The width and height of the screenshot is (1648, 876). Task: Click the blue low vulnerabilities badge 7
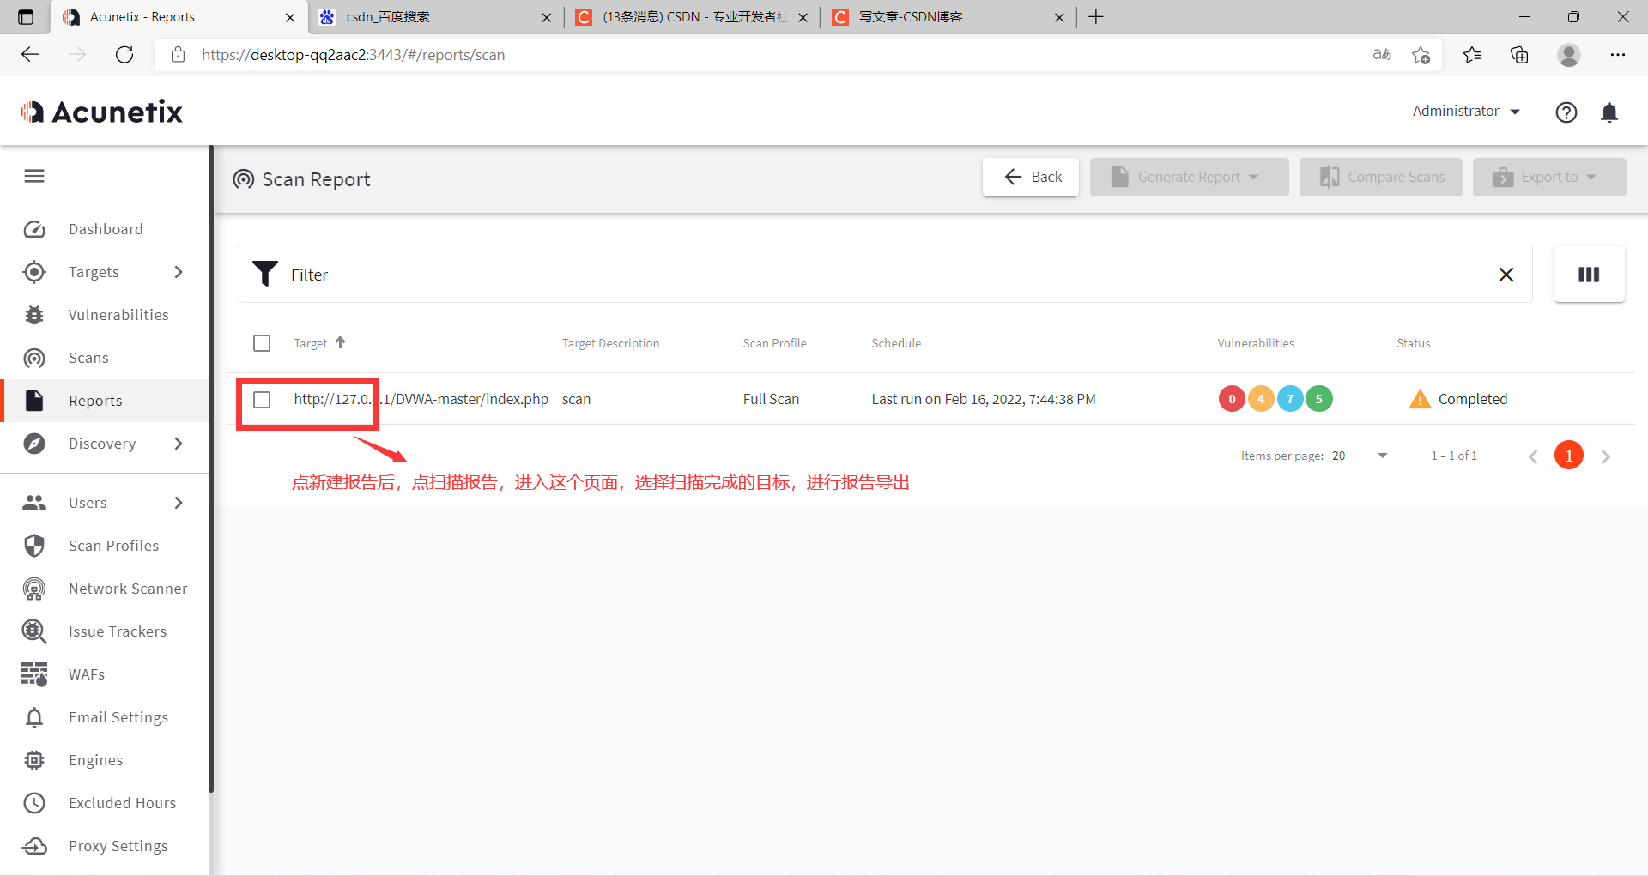1290,399
